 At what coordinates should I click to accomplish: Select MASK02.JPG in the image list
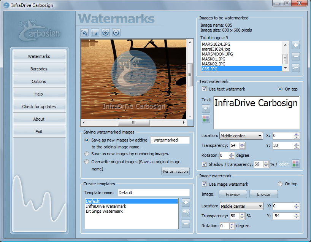pyautogui.click(x=241, y=64)
